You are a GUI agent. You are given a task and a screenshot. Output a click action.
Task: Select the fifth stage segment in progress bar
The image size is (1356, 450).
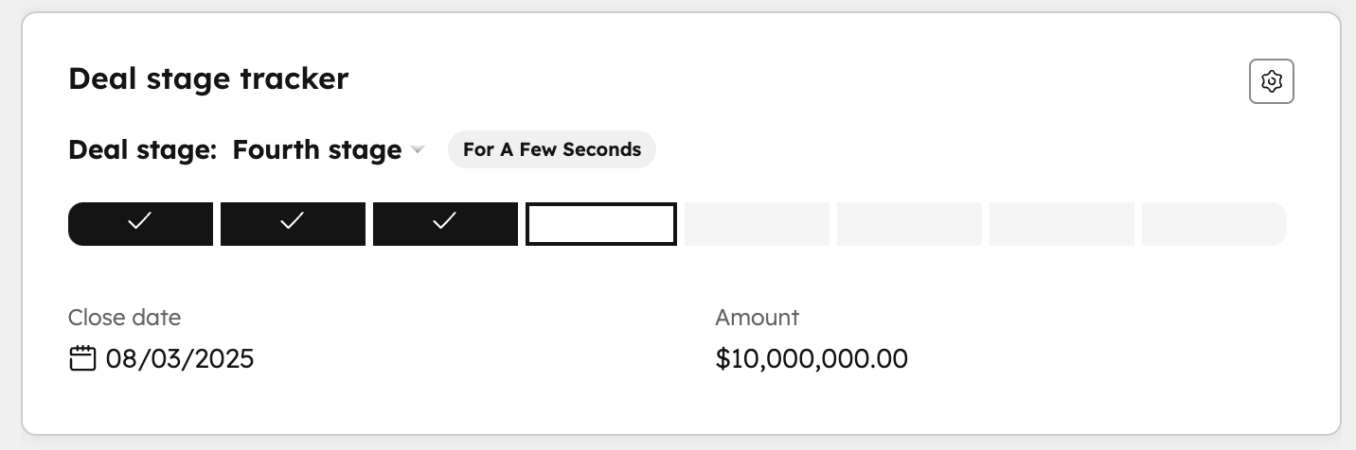(x=757, y=224)
